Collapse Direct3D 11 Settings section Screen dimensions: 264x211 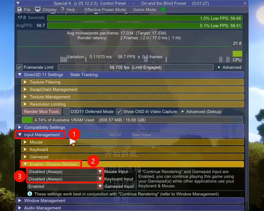130,75
